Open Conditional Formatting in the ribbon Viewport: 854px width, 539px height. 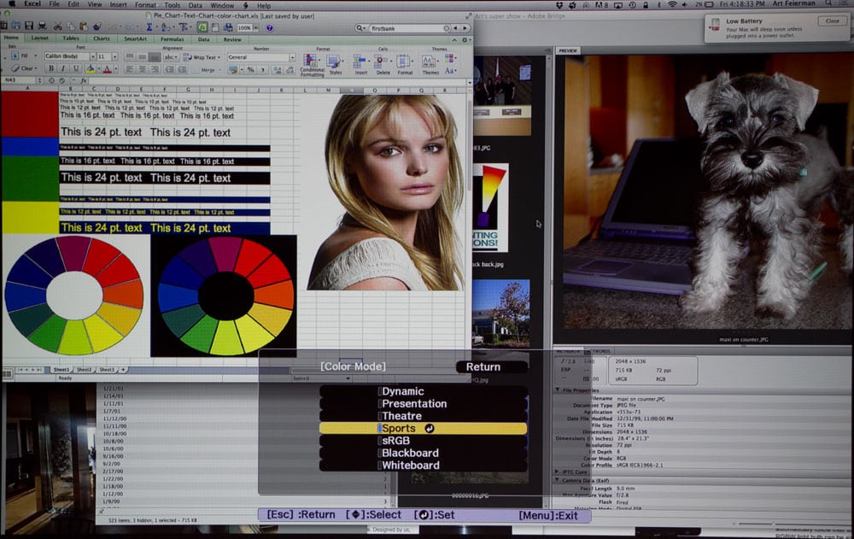pos(312,65)
